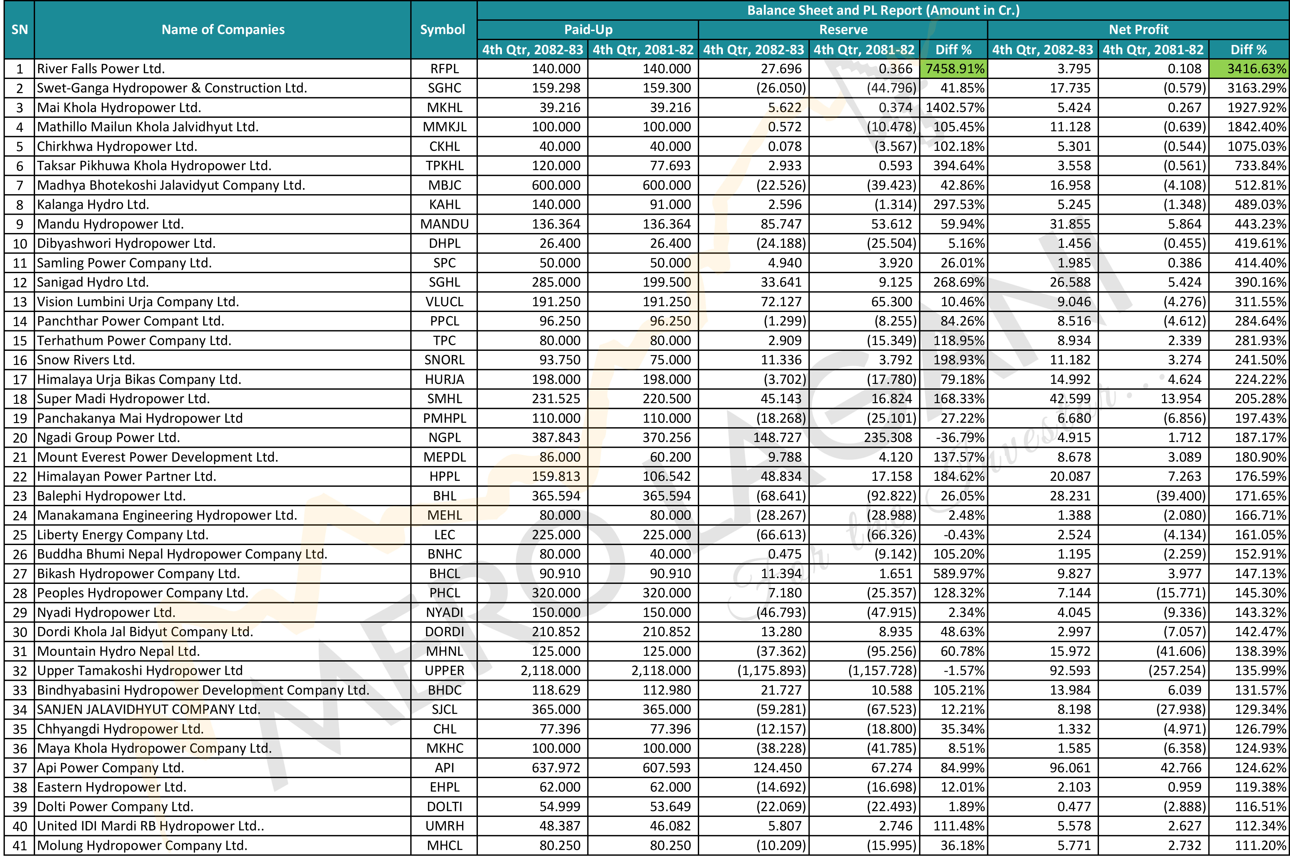Click the "Name of Companies" column header
The image size is (1290, 858).
(223, 30)
